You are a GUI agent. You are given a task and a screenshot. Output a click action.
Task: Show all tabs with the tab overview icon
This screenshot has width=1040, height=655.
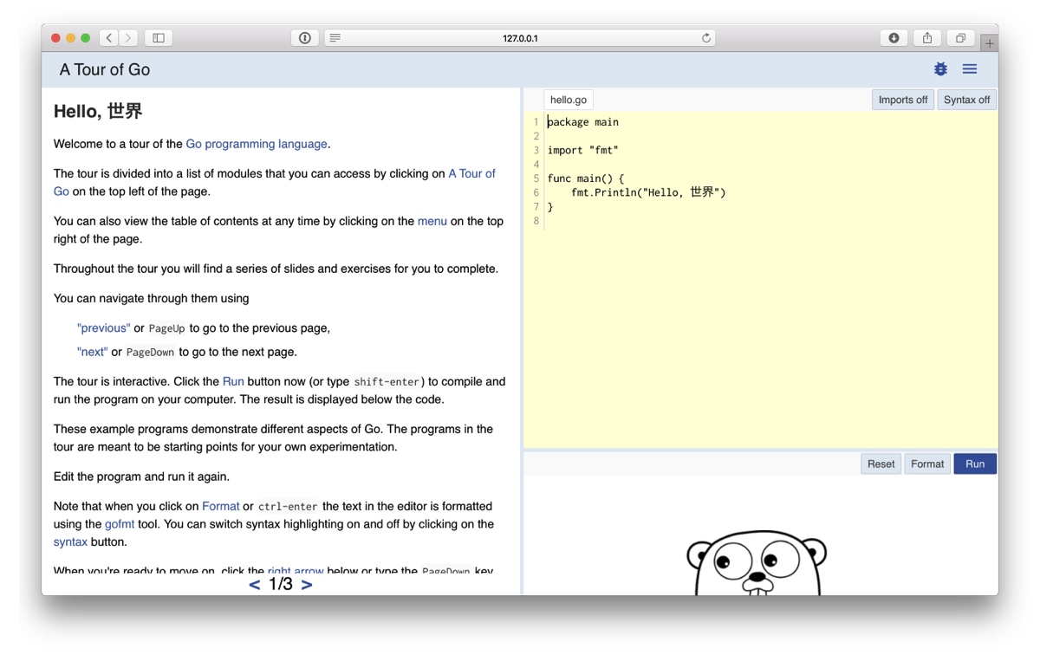959,37
